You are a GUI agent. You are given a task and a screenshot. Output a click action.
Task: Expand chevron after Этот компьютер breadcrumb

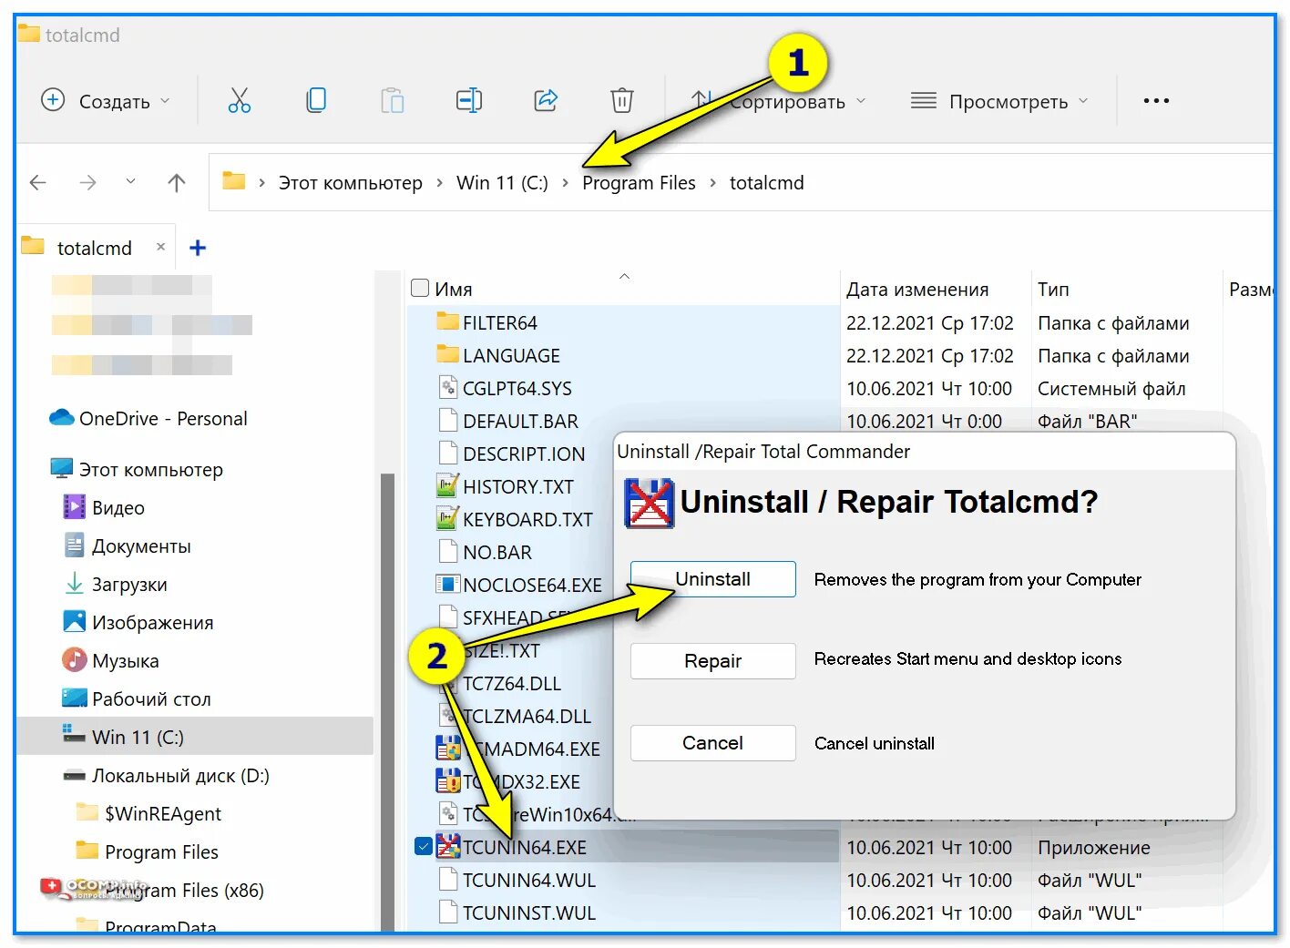tap(439, 183)
